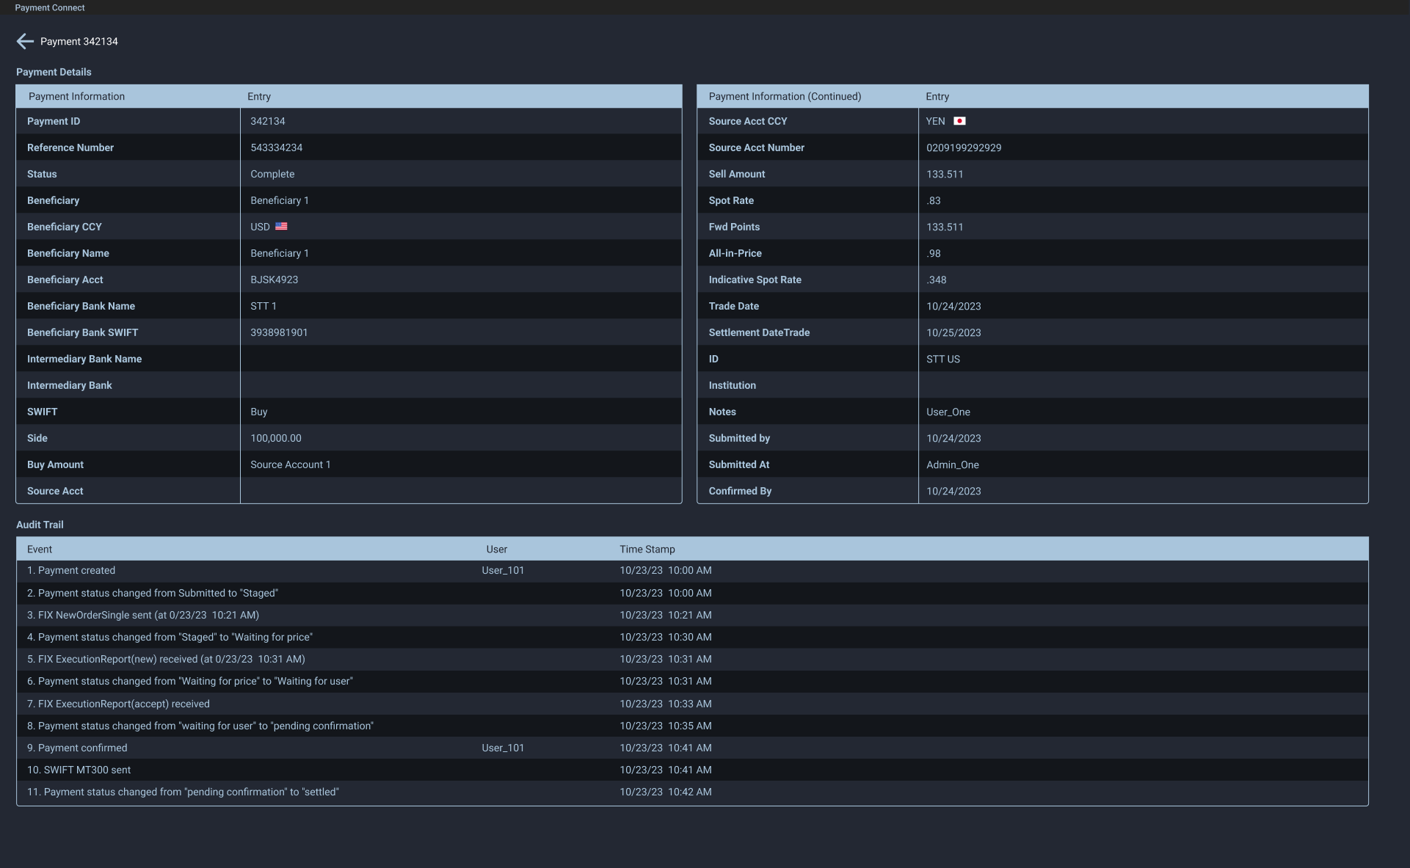Image resolution: width=1410 pixels, height=868 pixels.
Task: Click the SWIFT MT300 sent audit event
Action: pos(79,770)
